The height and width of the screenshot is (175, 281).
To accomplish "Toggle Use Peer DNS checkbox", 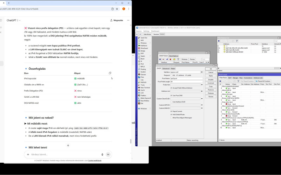I will 171,96.
